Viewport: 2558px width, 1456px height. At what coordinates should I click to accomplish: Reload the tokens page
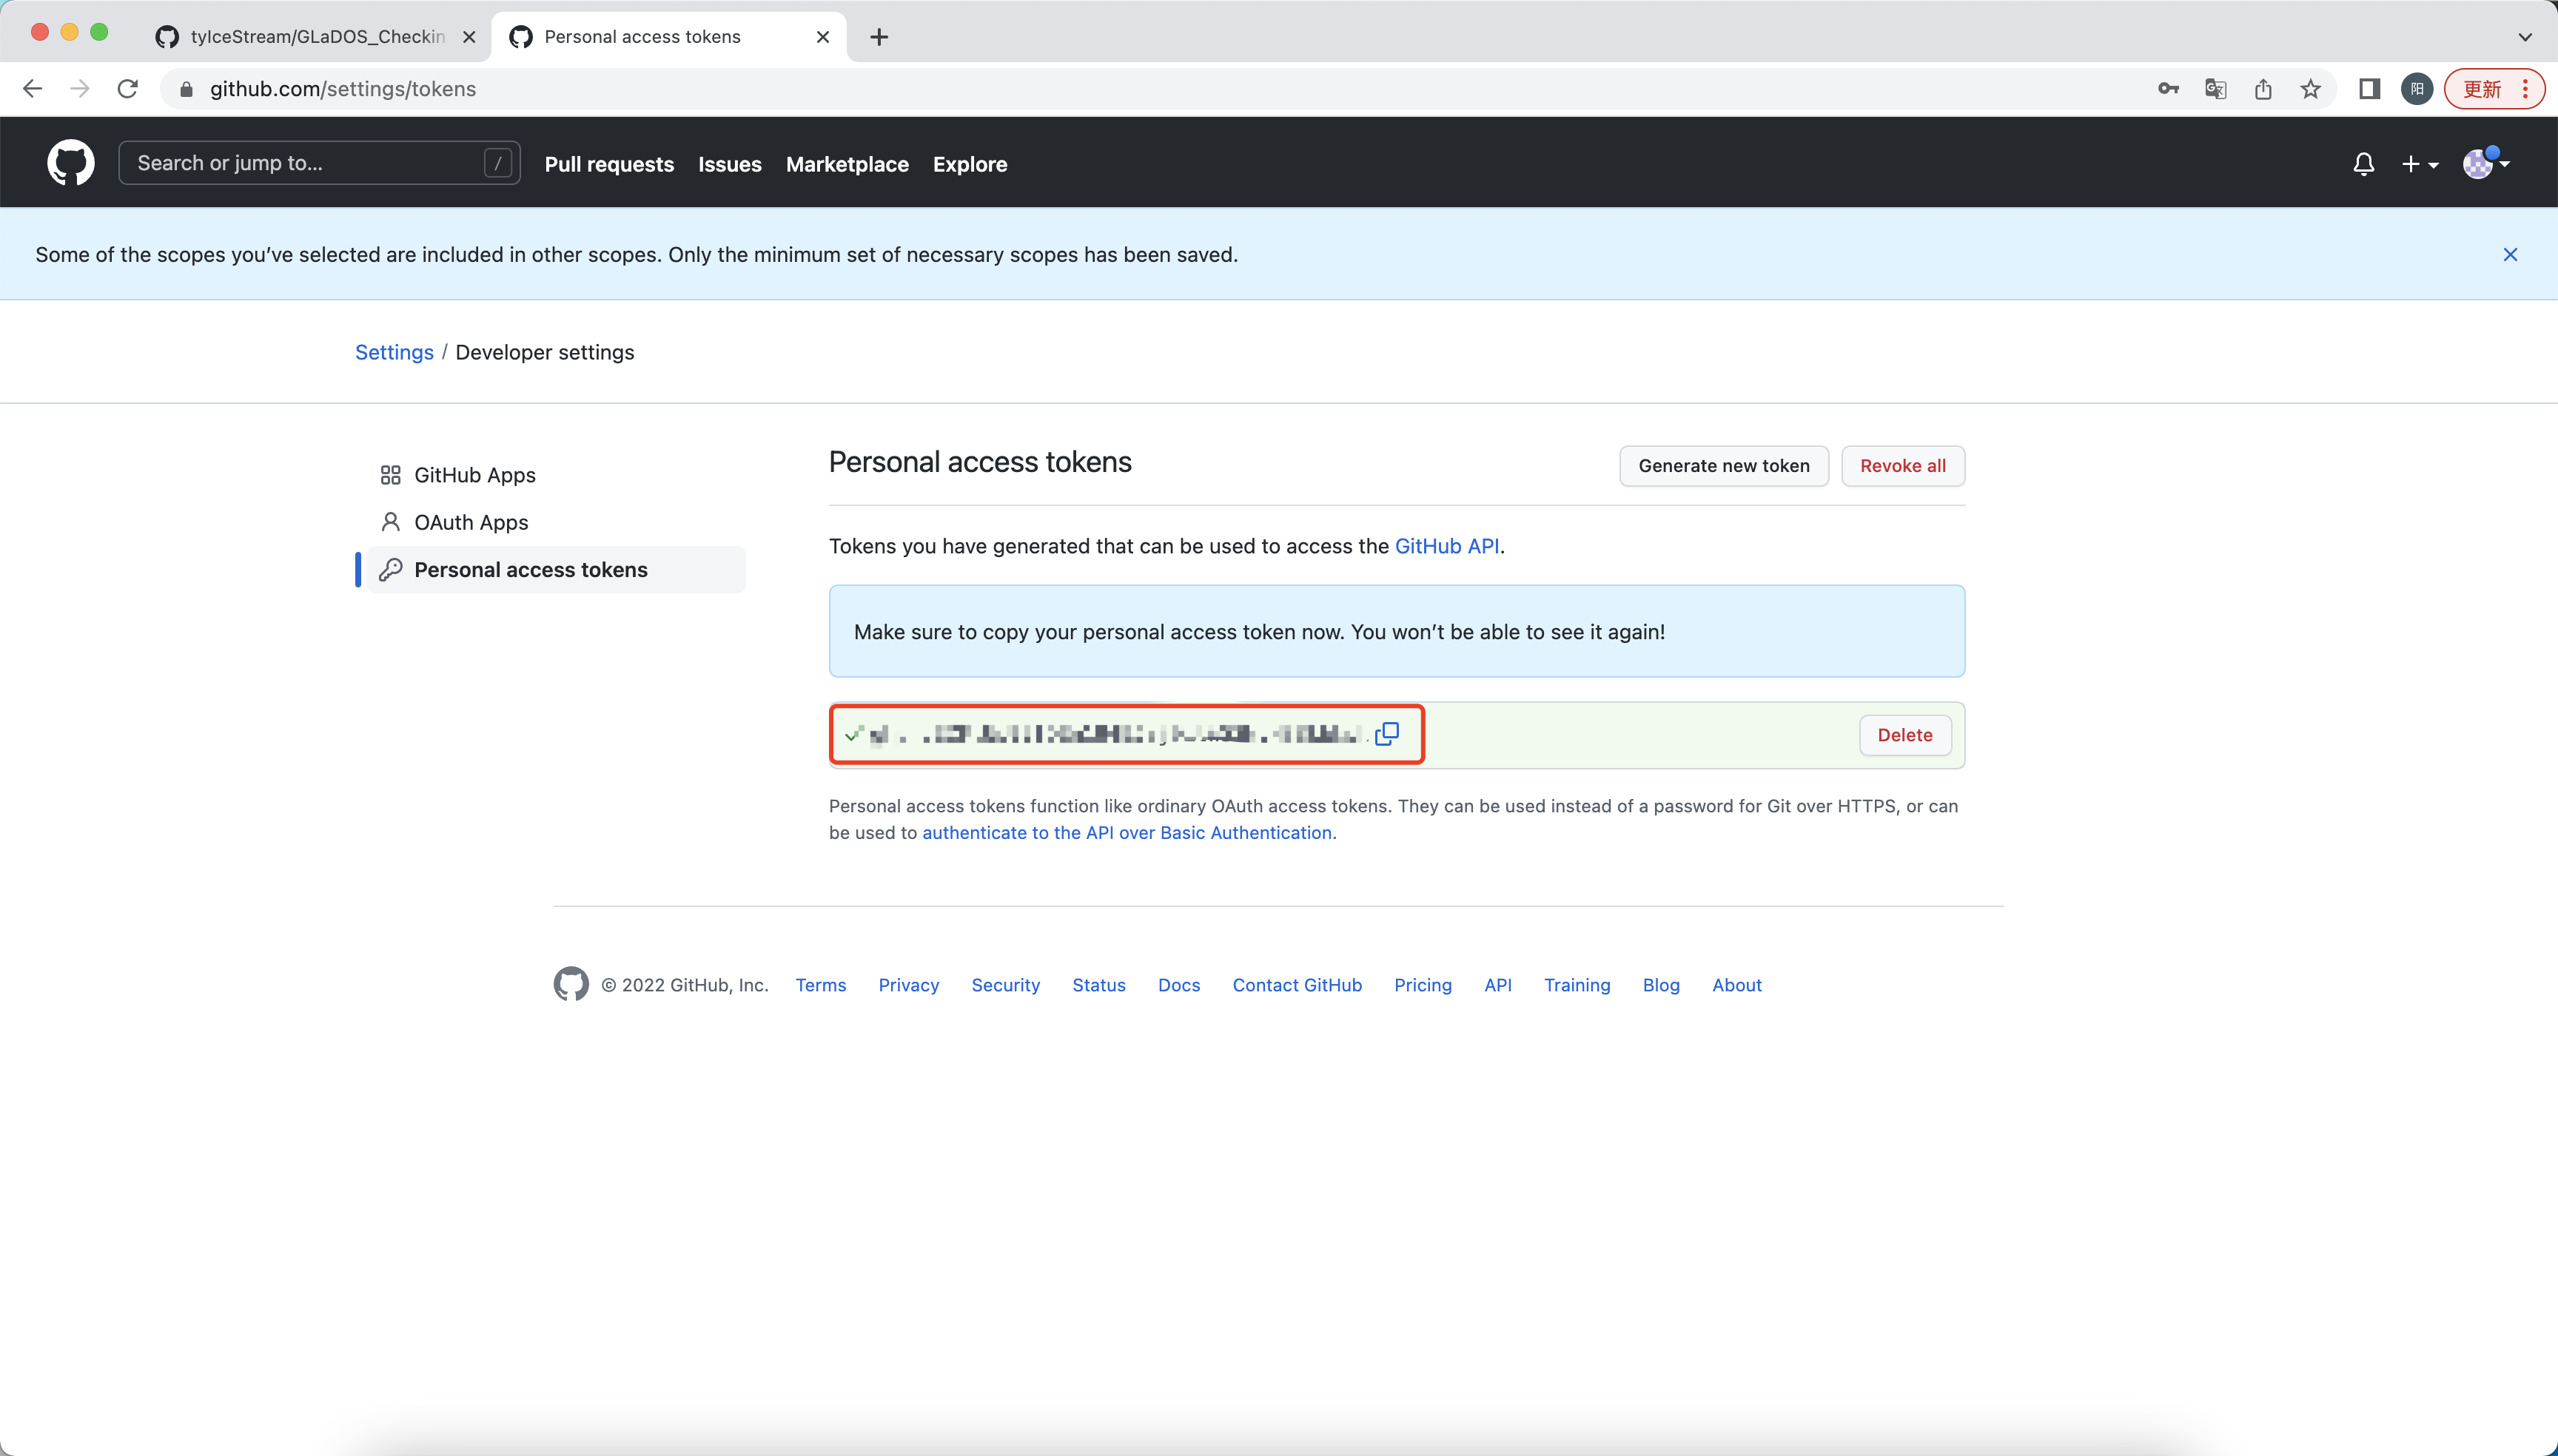click(128, 89)
